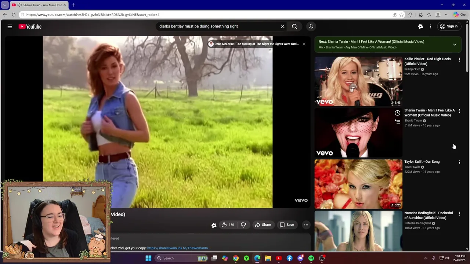Open Kellie Pickler video title link
470x264 pixels.
tap(427, 61)
